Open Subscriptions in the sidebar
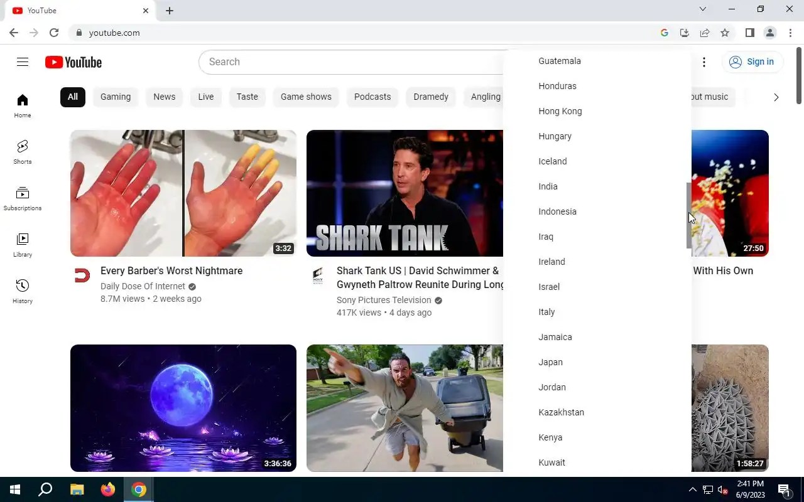Viewport: 804px width, 502px height. pyautogui.click(x=23, y=199)
